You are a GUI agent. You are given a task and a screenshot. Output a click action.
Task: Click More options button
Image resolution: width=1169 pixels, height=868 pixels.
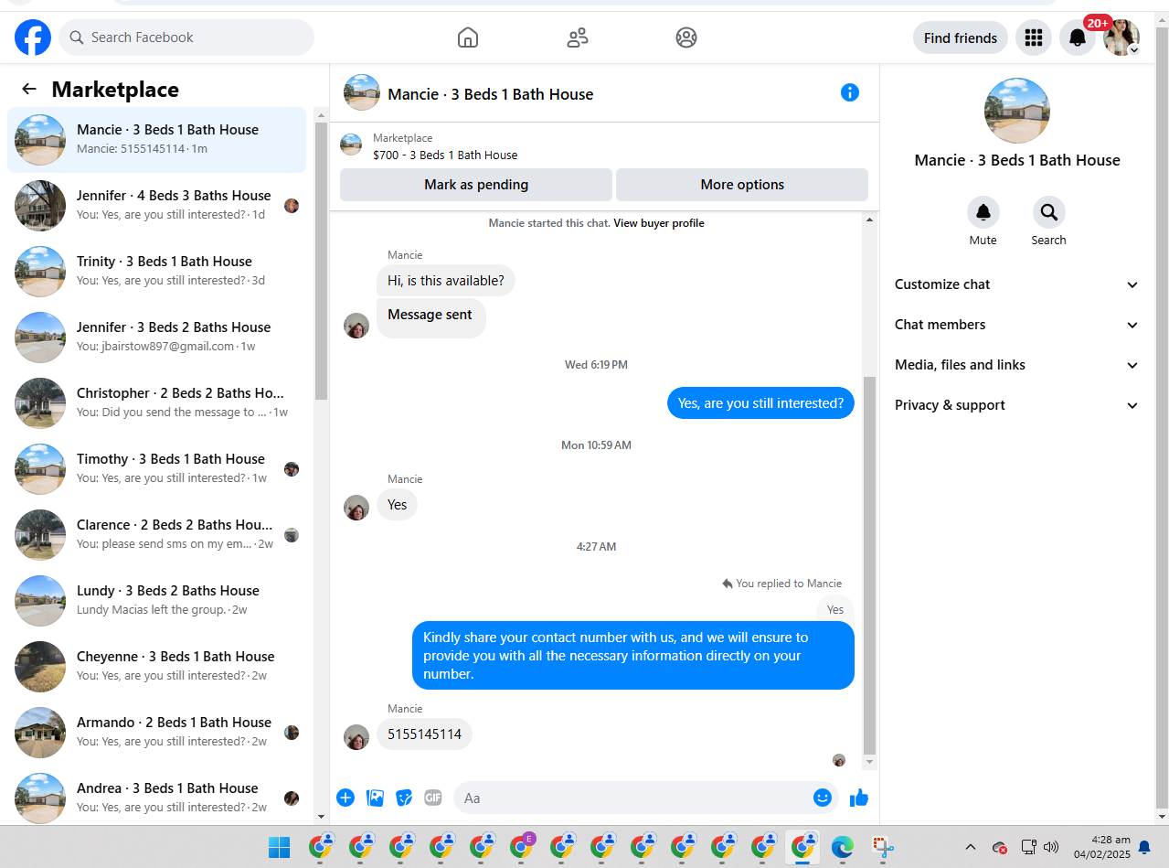[742, 185]
